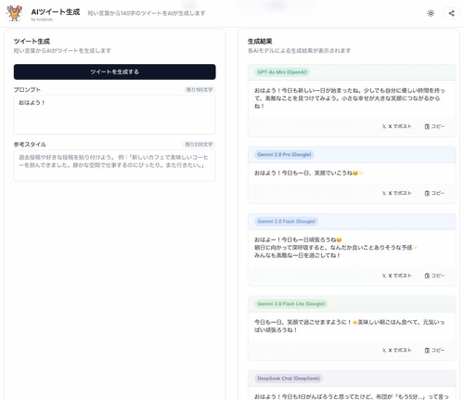Viewport: 464px width, 400px height.
Task: Post the Gemini 2.0 Flash Lite result to X
Action: click(396, 350)
